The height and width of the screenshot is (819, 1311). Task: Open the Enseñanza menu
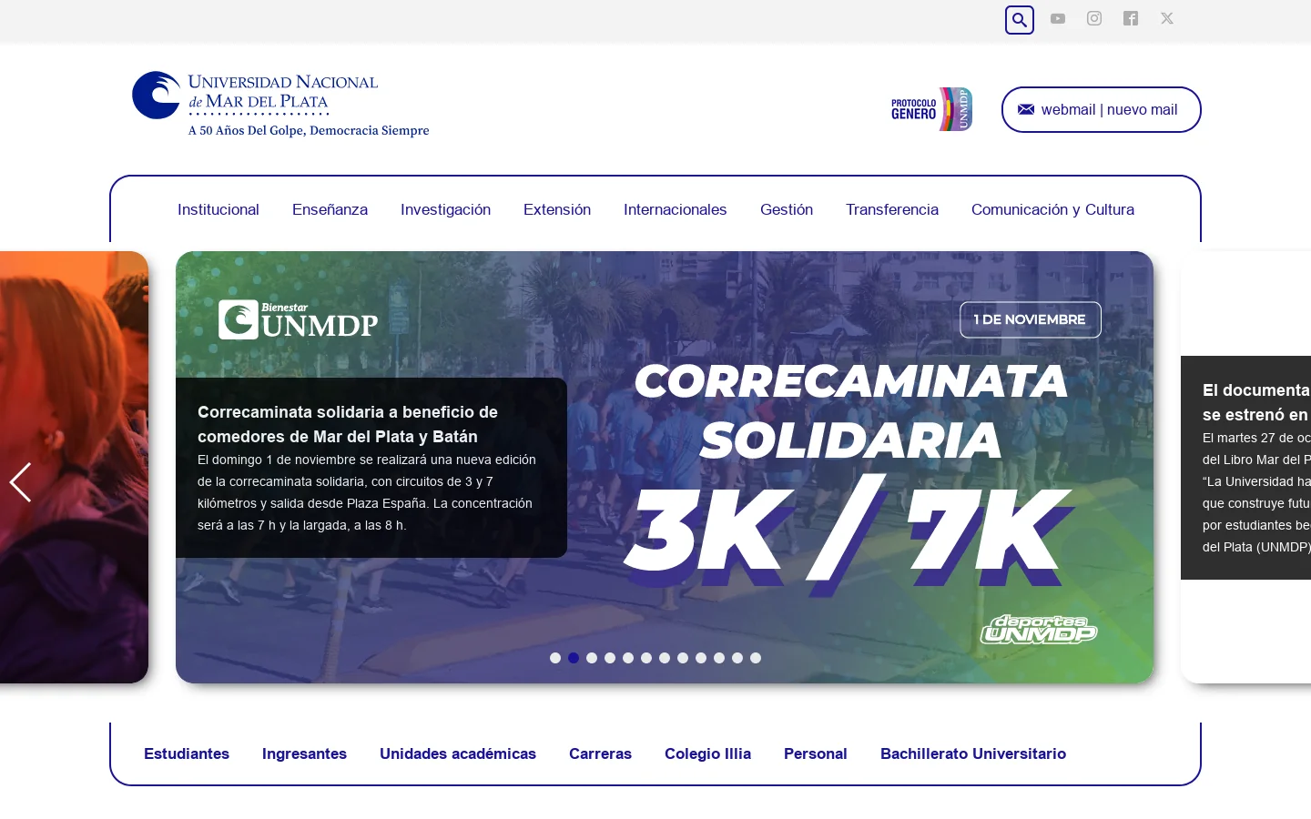click(x=330, y=209)
